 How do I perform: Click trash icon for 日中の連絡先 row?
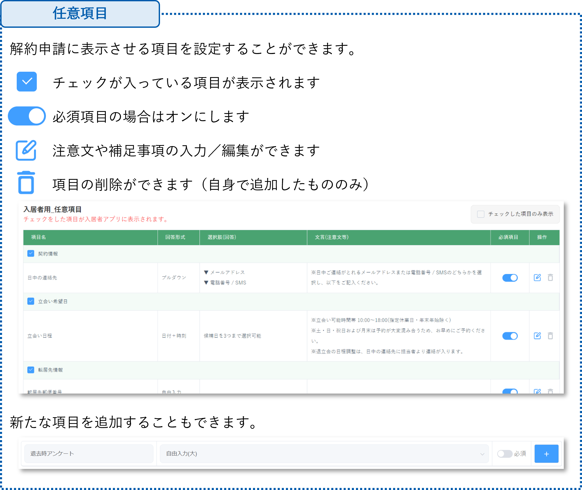click(550, 278)
